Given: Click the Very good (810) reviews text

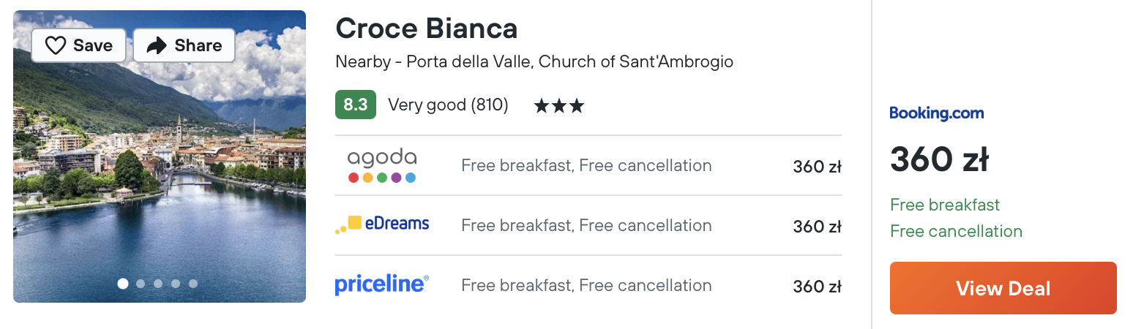Looking at the screenshot, I should click(x=448, y=105).
